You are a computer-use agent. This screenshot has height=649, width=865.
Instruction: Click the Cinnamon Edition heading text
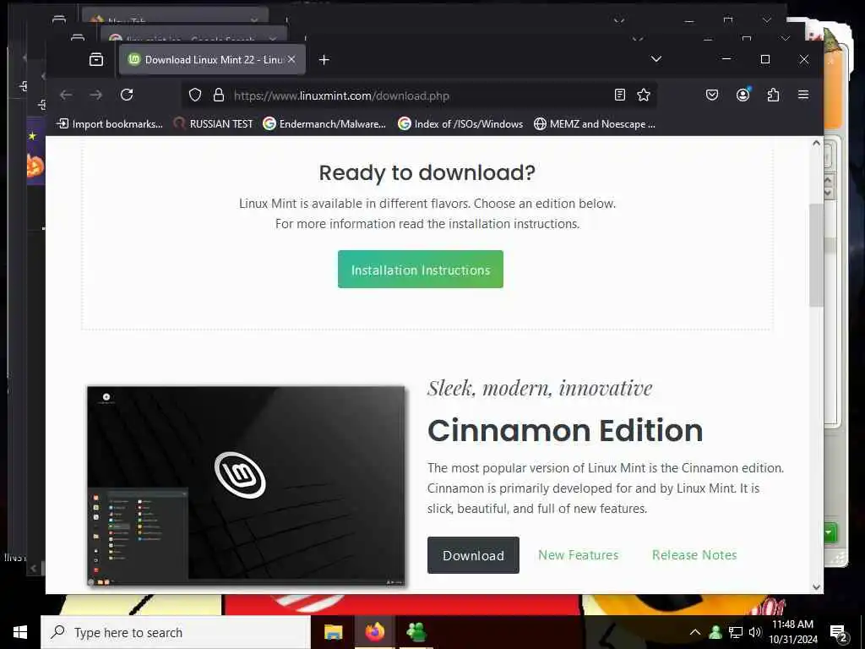point(565,430)
